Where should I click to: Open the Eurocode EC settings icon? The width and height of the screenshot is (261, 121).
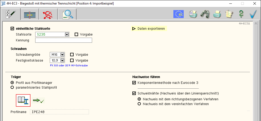[x=178, y=14]
